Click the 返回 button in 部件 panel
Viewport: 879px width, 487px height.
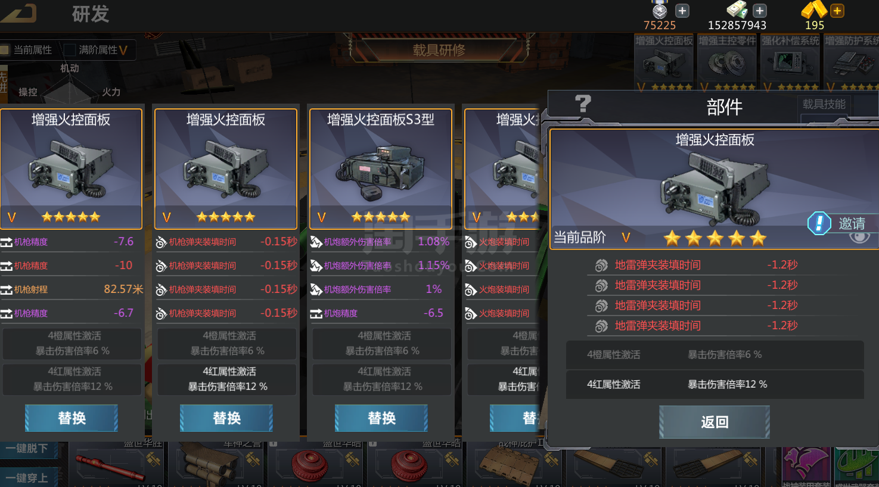point(715,422)
